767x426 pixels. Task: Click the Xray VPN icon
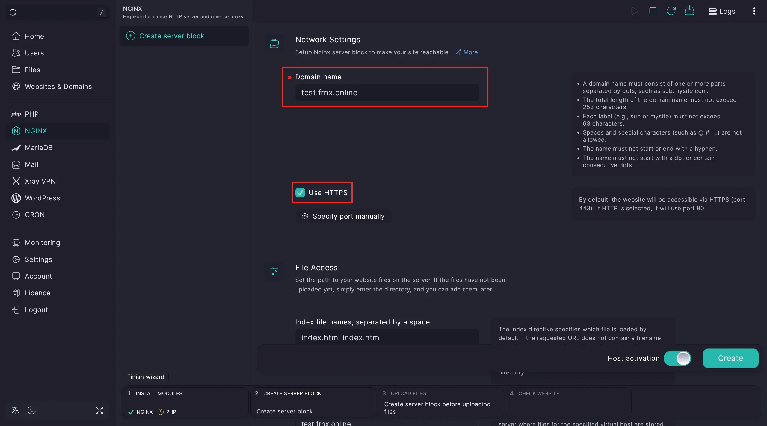click(x=16, y=181)
